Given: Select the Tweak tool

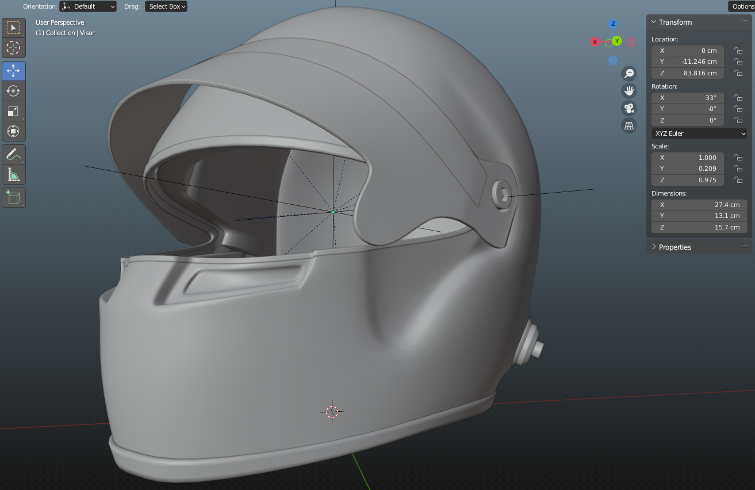Looking at the screenshot, I should (13, 26).
